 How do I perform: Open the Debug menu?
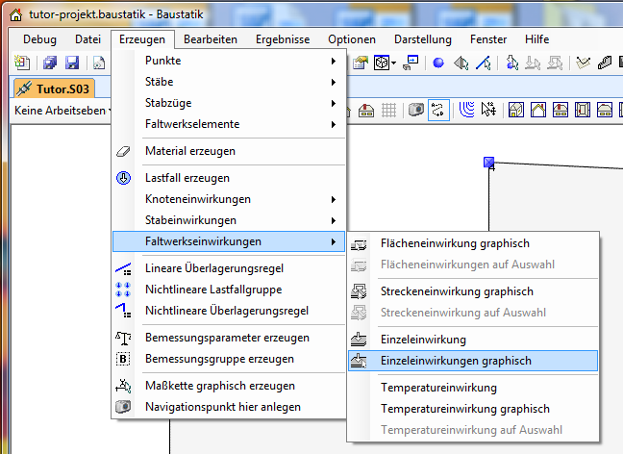[39, 39]
